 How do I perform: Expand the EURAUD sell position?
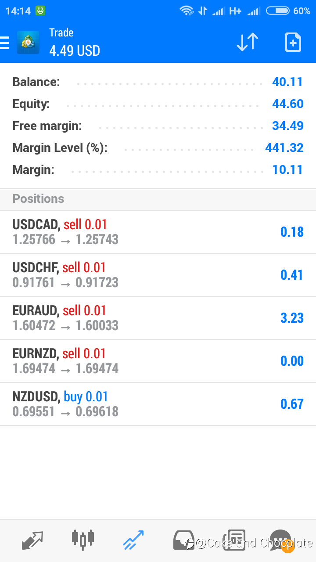pyautogui.click(x=158, y=318)
